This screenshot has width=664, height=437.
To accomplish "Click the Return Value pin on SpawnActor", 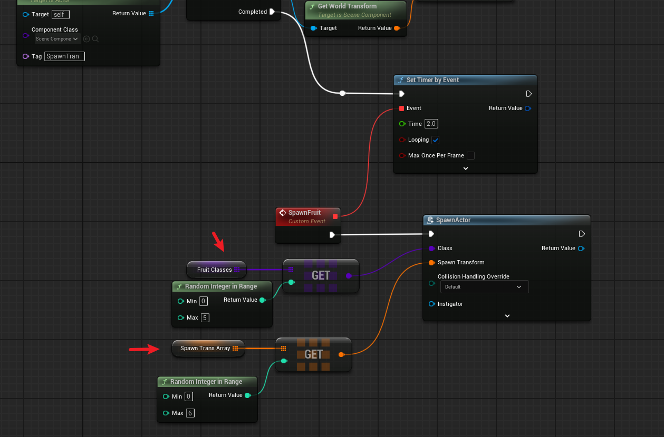I will coord(581,248).
